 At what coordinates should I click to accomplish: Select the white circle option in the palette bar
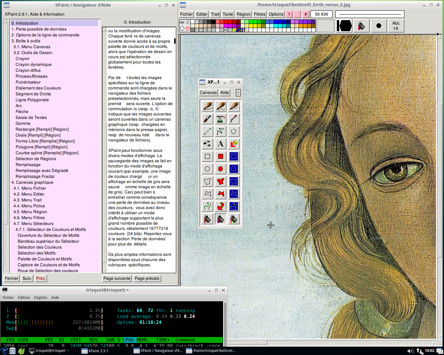[182, 28]
